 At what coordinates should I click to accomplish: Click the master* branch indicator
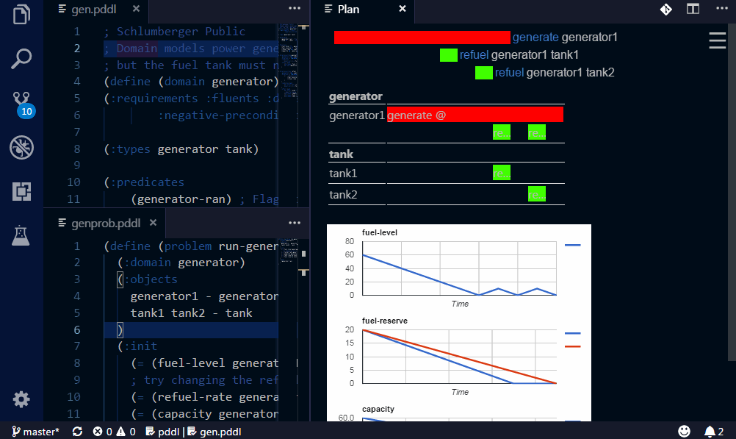[x=36, y=432]
